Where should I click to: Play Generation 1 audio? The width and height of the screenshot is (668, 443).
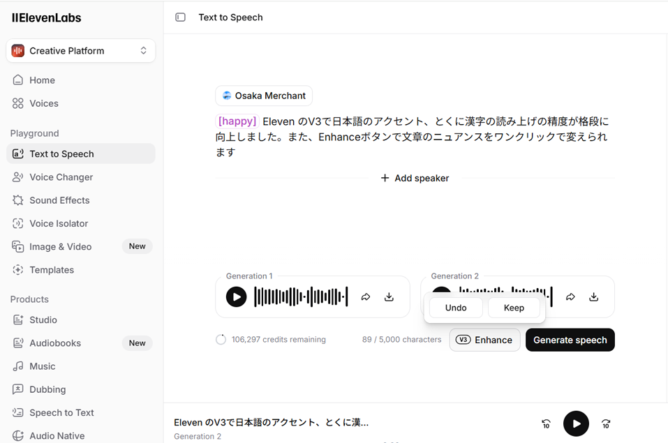pos(236,297)
